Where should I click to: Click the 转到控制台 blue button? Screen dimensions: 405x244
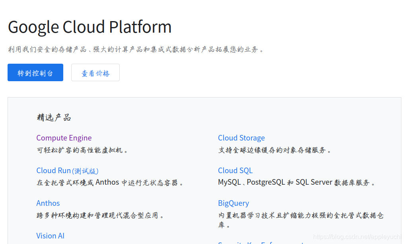pos(35,72)
